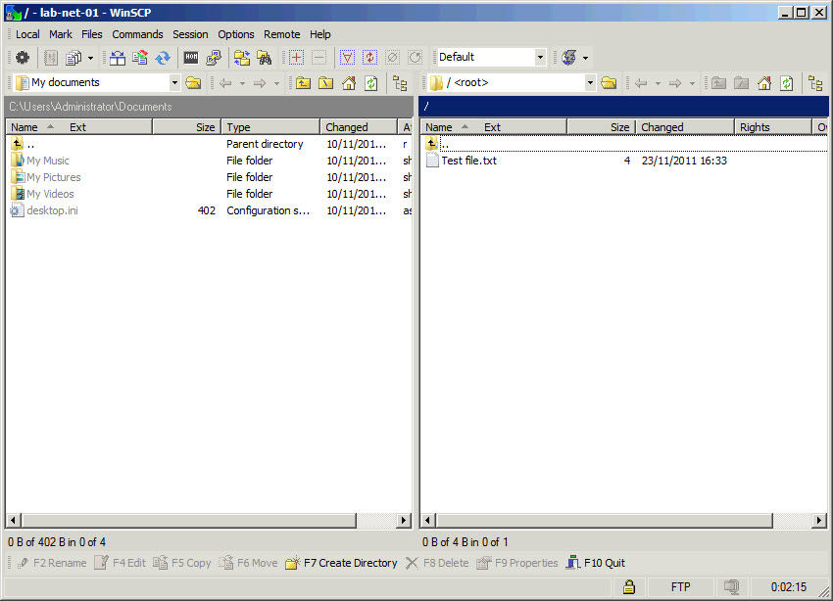This screenshot has width=833, height=601.
Task: Toggle remote directory tree icon
Action: [815, 83]
